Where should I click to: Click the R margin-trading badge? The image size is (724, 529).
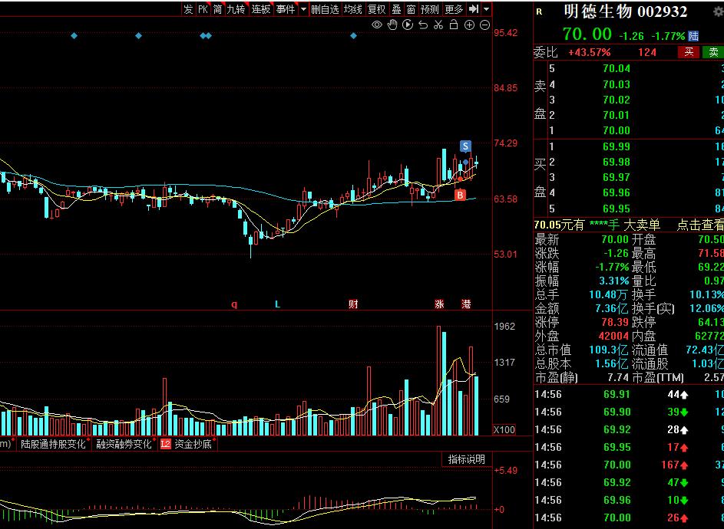[x=539, y=12]
